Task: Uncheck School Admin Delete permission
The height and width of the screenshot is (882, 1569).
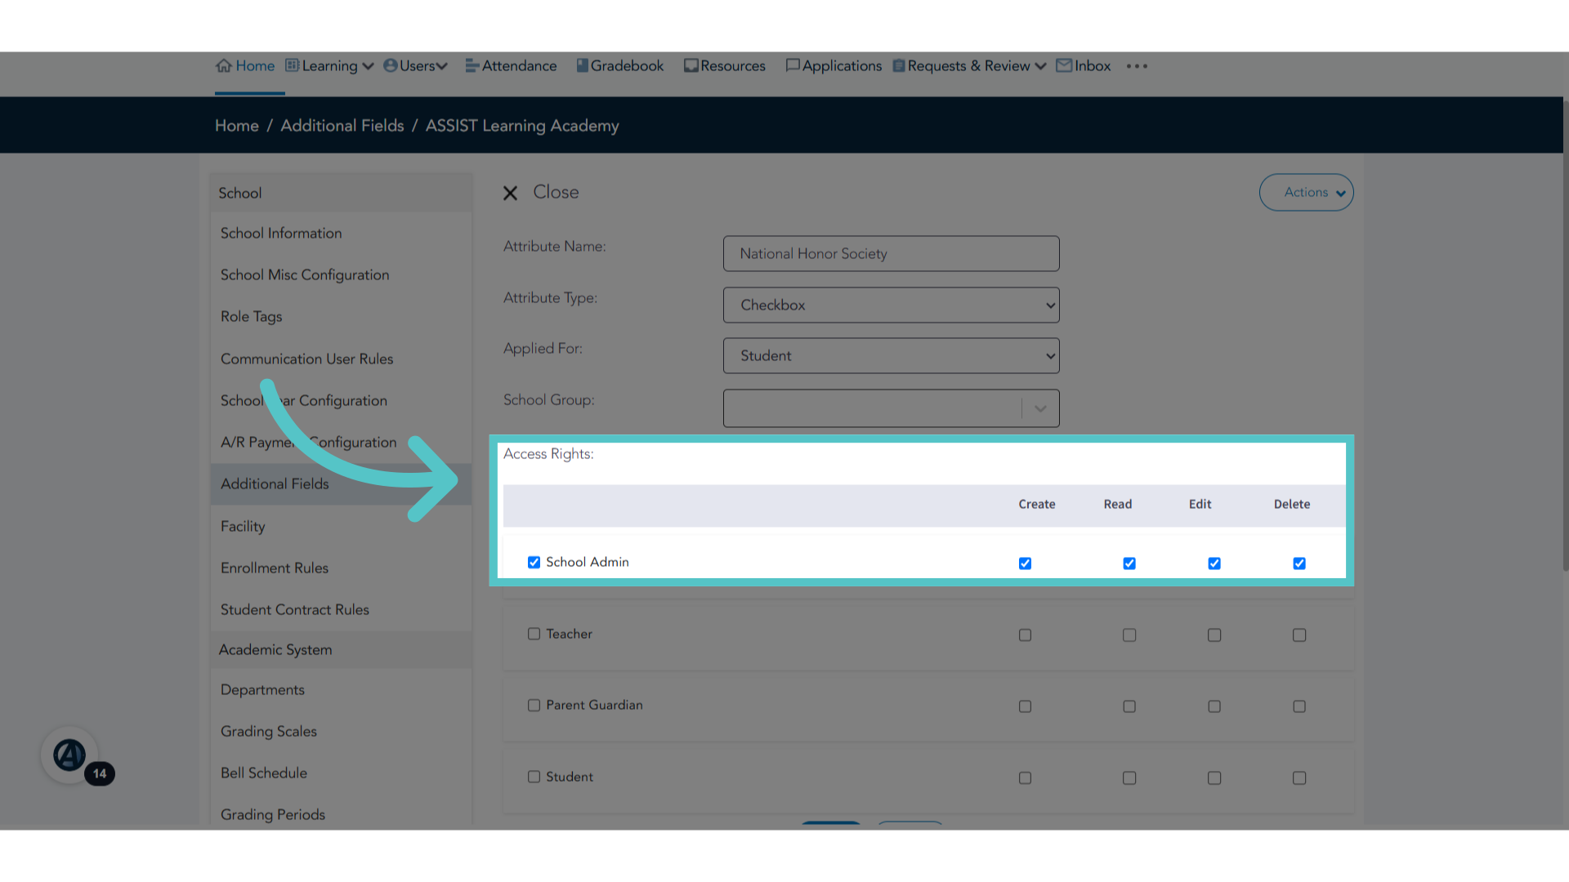Action: (x=1299, y=563)
